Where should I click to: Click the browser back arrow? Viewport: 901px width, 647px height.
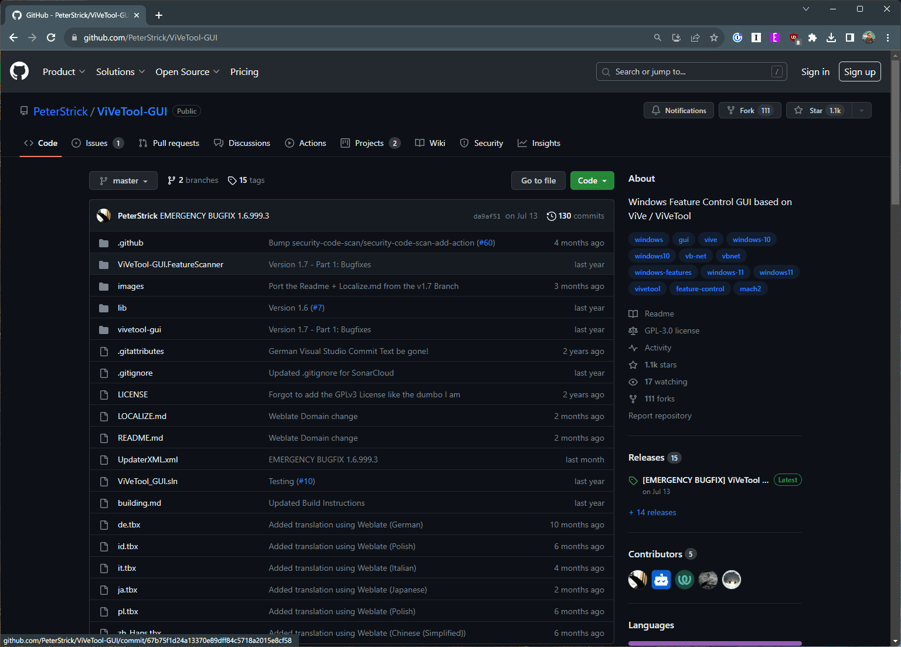[x=13, y=38]
